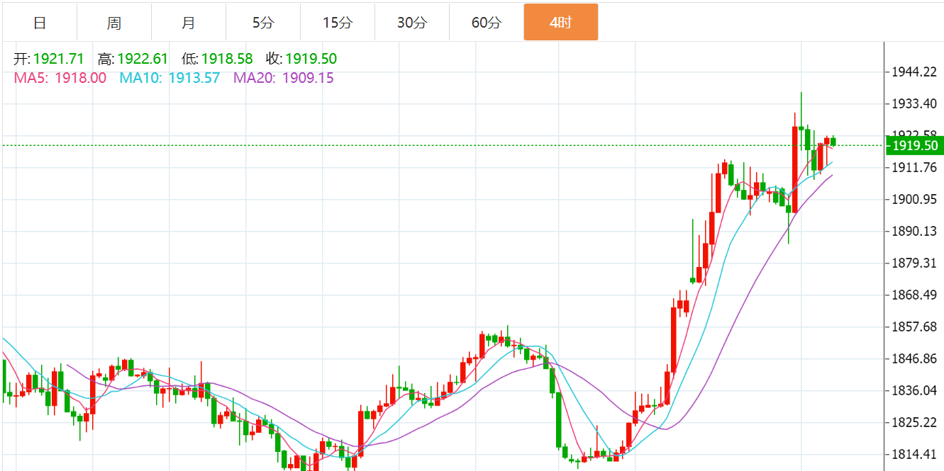The height and width of the screenshot is (471, 944).
Task: Click the tall red candle reaching 1926
Action: [x=794, y=169]
